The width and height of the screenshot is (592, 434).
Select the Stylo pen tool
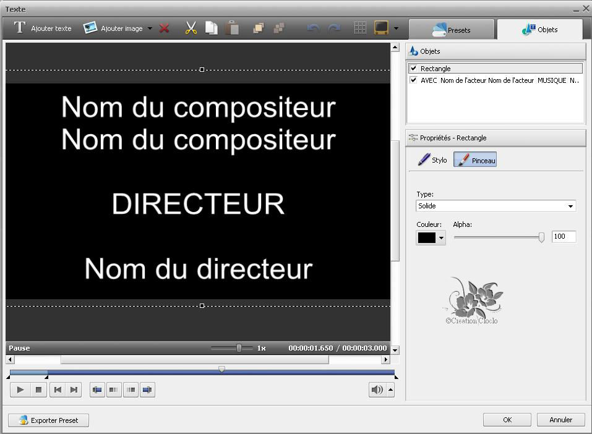pos(432,160)
